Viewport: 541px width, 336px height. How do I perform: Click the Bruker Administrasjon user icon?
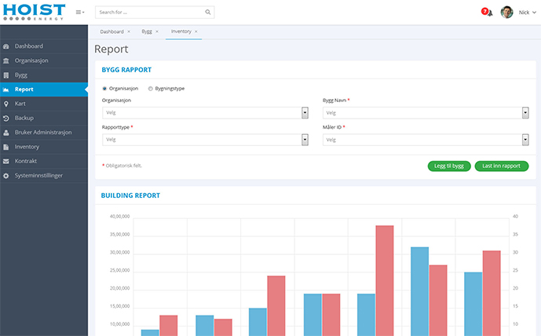point(5,133)
